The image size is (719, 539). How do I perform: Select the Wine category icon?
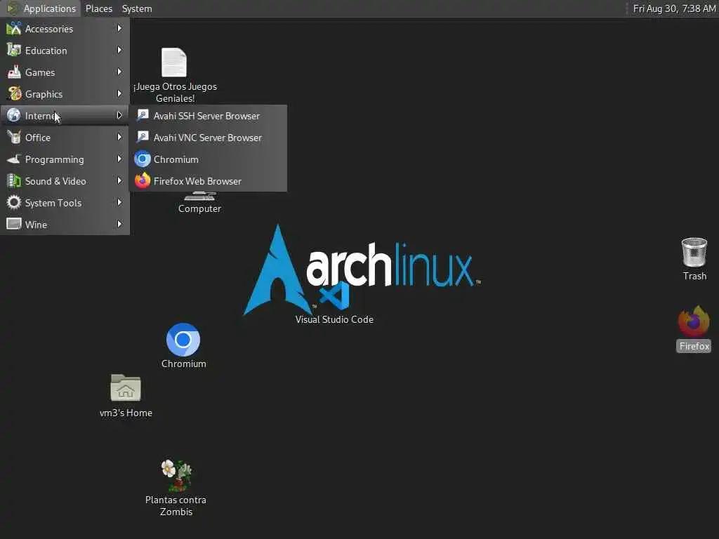(x=14, y=224)
